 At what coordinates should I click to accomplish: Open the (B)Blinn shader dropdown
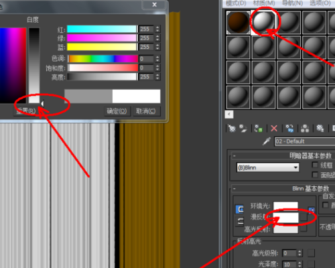click(268, 167)
